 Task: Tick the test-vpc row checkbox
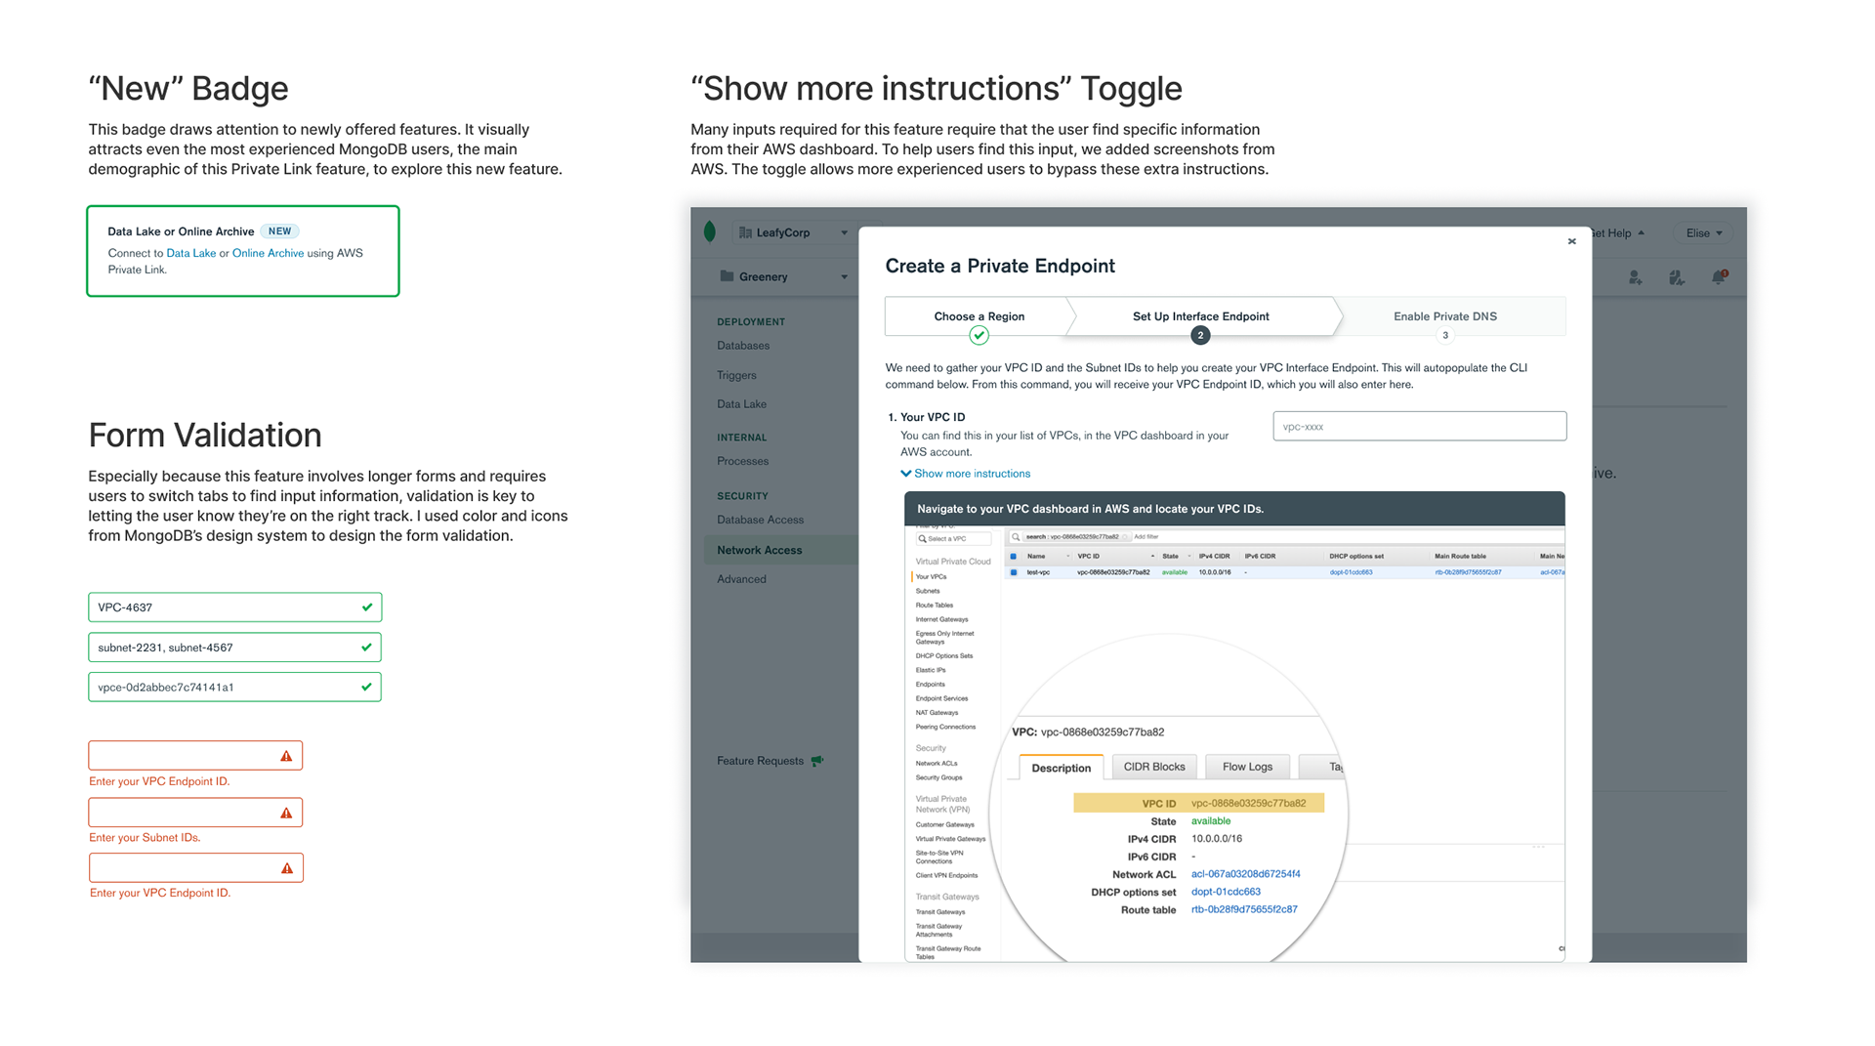pyautogui.click(x=1014, y=572)
